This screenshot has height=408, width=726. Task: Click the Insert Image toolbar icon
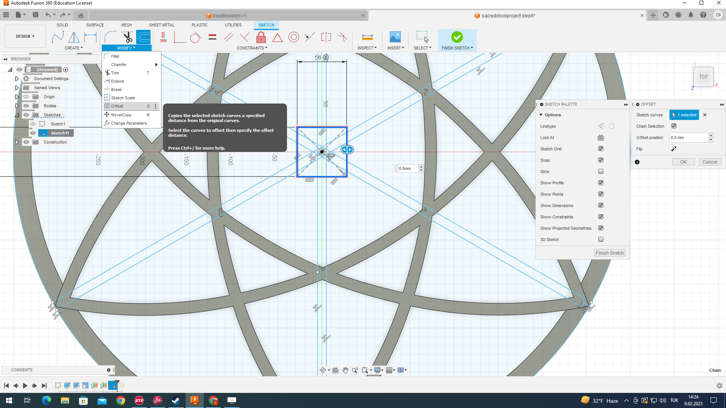tap(395, 37)
